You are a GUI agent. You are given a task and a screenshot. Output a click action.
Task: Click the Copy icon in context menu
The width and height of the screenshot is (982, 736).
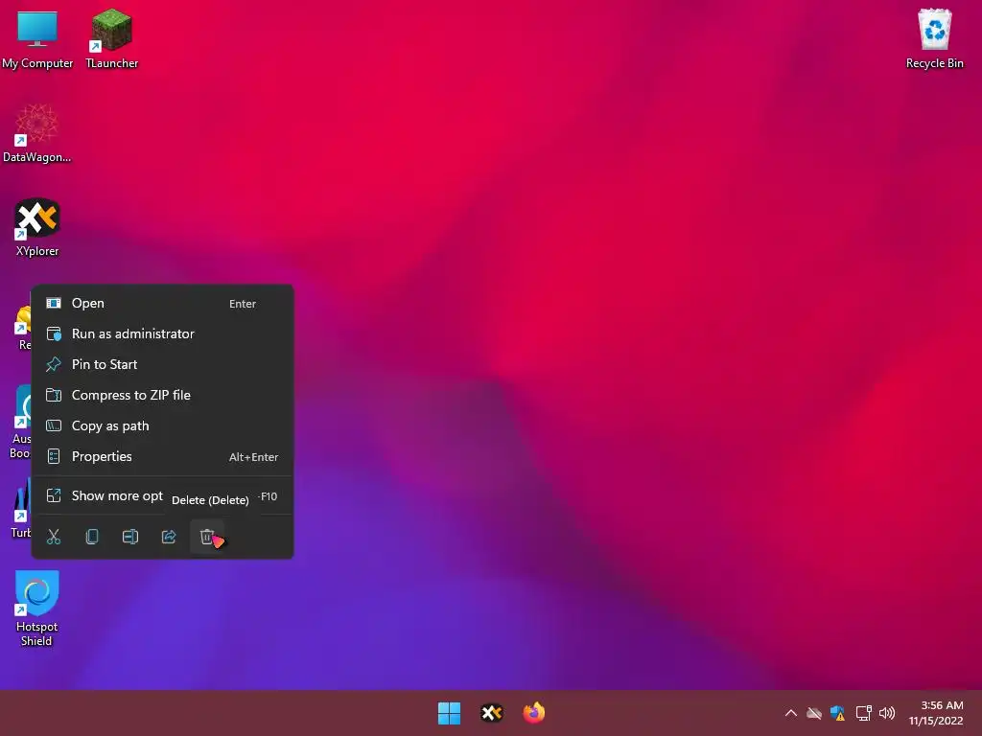92,537
